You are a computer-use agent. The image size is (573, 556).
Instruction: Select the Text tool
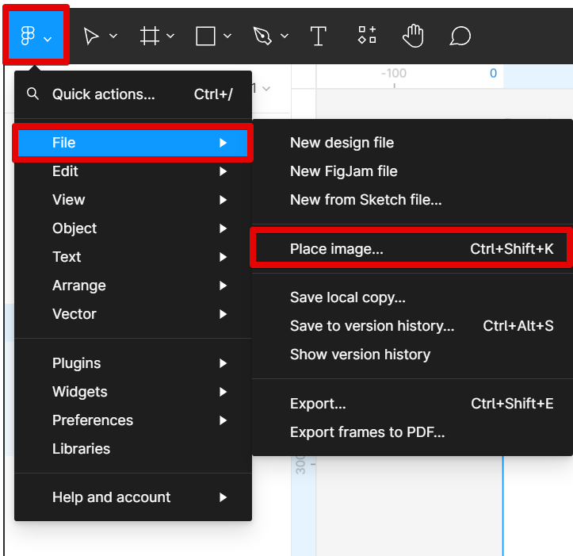point(319,36)
